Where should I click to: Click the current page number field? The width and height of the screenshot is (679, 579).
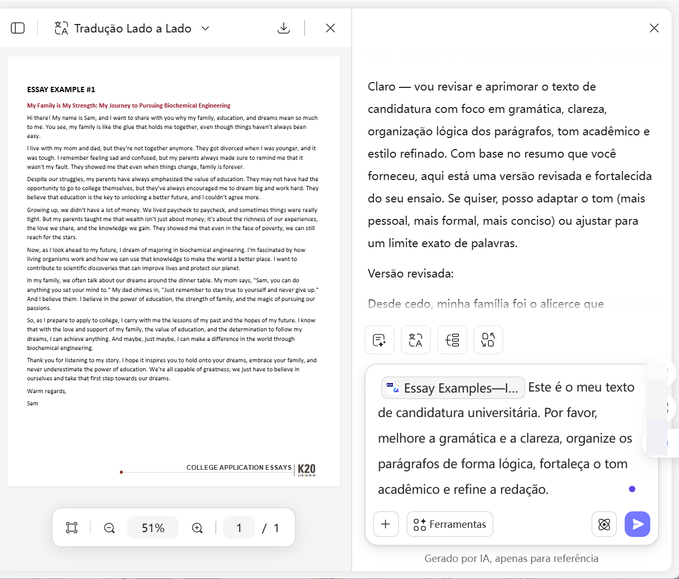pyautogui.click(x=239, y=528)
